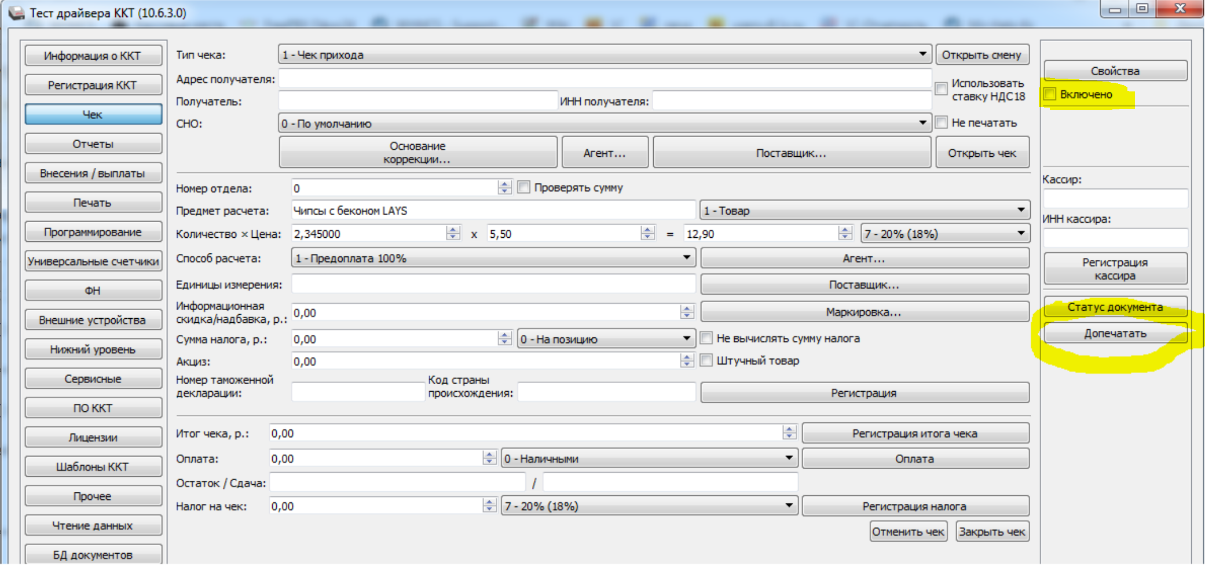The width and height of the screenshot is (1205, 567).
Task: Switch to the Отчеты section
Action: 93,144
